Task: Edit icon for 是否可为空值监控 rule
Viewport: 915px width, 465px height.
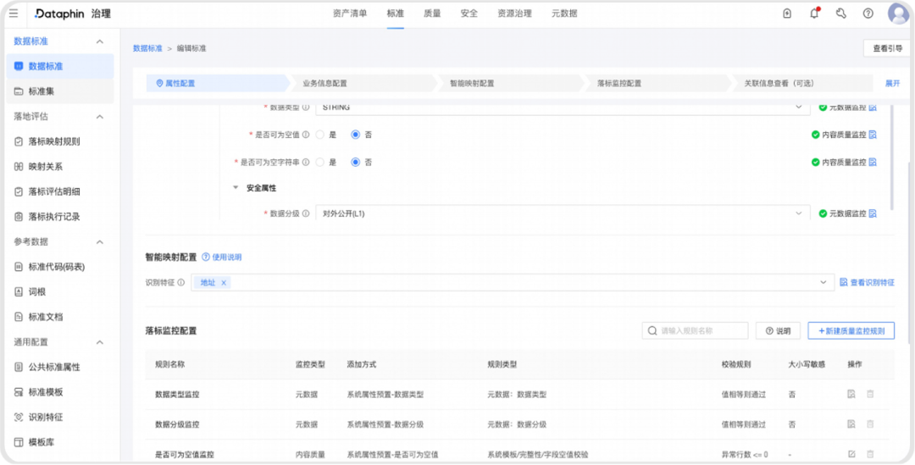Action: (851, 454)
